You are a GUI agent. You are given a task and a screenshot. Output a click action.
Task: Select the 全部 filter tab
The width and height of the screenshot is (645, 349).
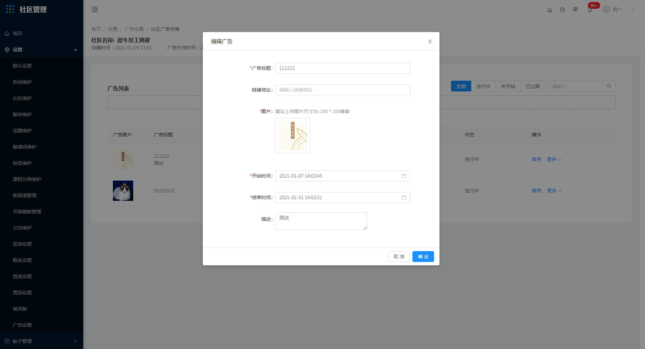(461, 86)
